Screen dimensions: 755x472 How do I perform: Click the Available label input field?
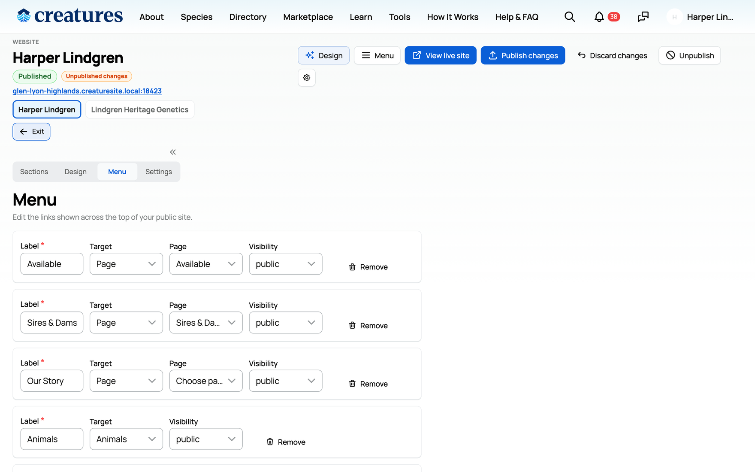[x=52, y=264]
